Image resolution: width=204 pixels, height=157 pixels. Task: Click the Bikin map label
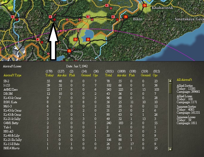click(137, 19)
